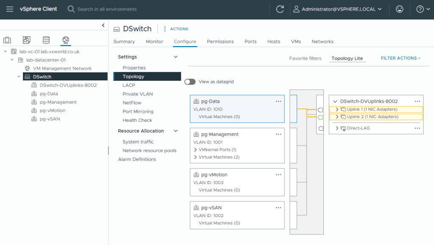Open the Port Mirroring settings page
Viewport: 434px width, 245px height.
click(x=138, y=112)
